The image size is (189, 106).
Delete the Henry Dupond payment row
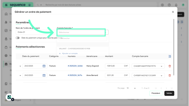click(170, 66)
